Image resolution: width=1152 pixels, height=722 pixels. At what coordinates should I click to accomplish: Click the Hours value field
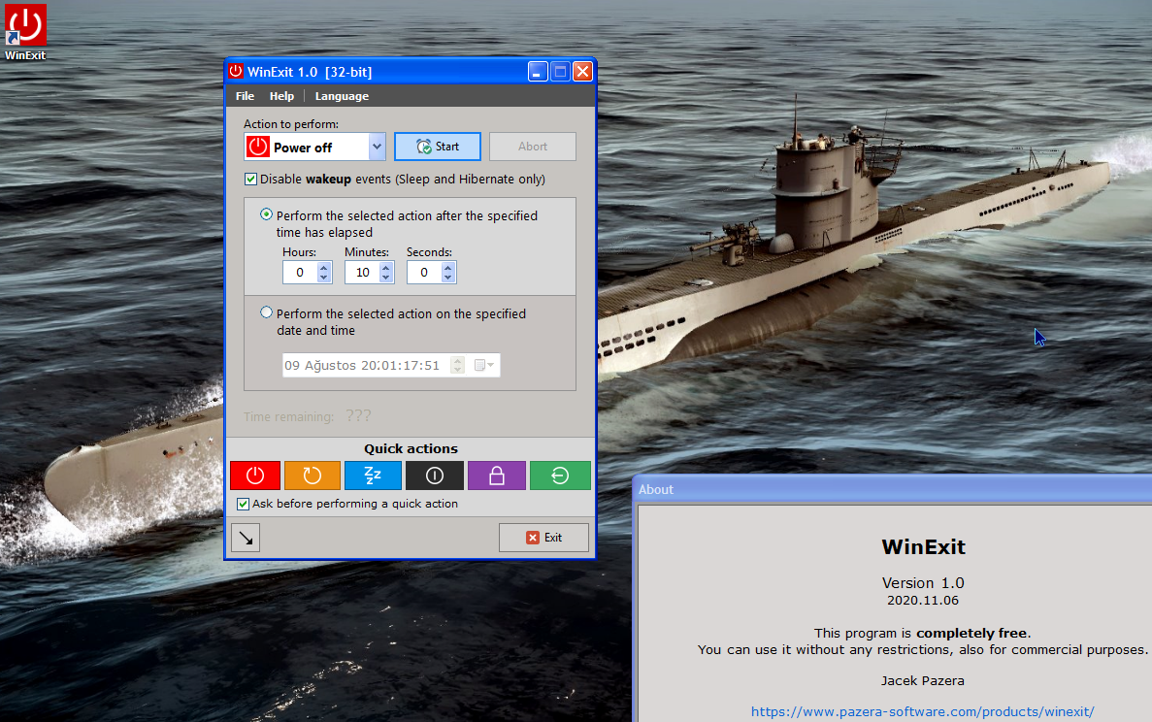click(300, 273)
